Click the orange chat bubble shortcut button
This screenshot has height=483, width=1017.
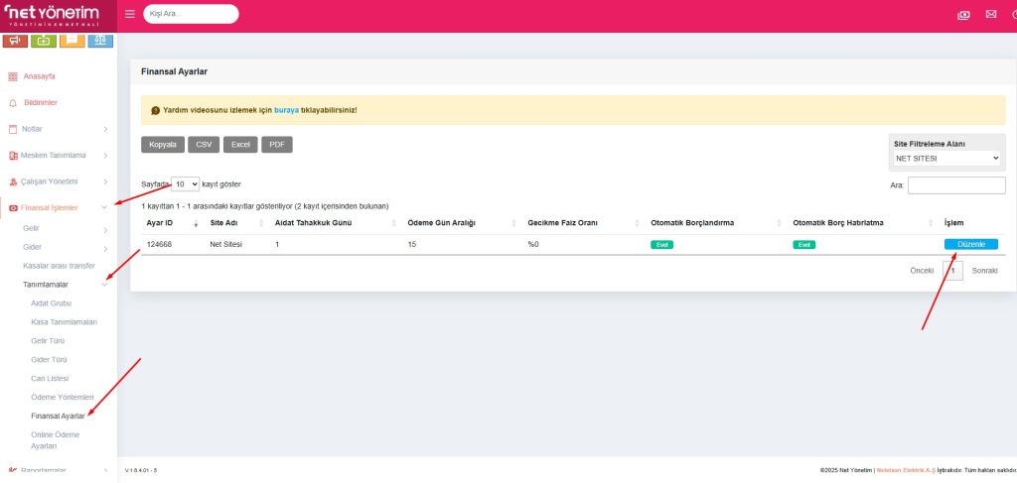[72, 41]
